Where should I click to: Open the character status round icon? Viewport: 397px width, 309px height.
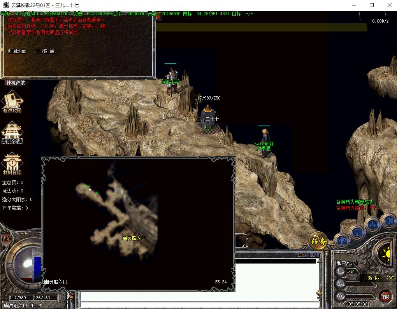342,241
